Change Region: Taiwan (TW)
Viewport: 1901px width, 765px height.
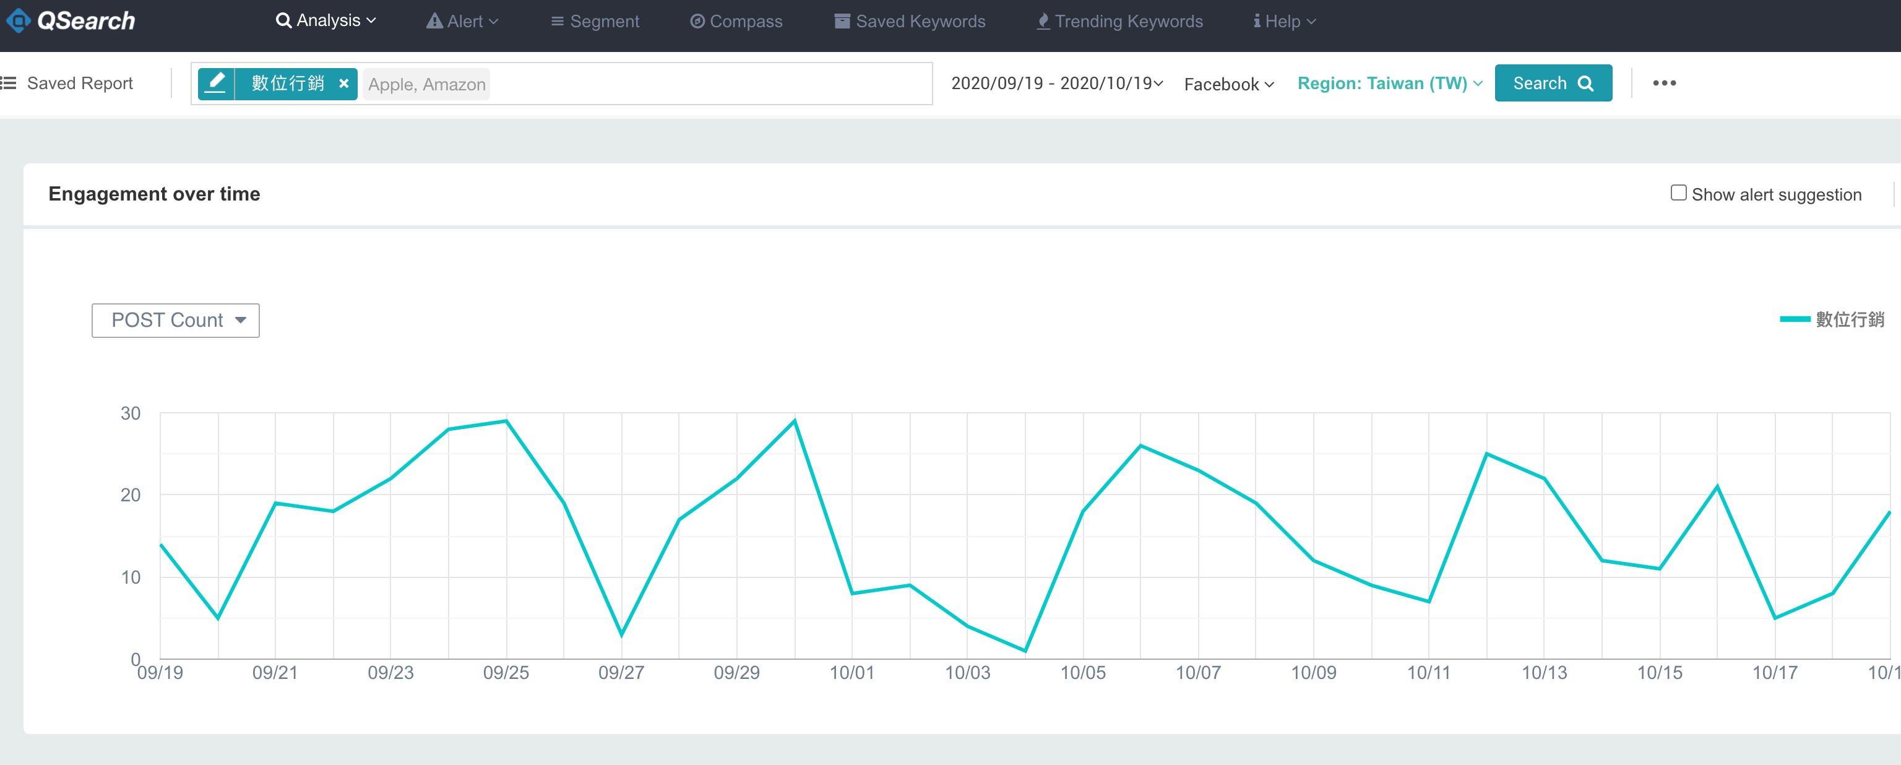point(1390,84)
